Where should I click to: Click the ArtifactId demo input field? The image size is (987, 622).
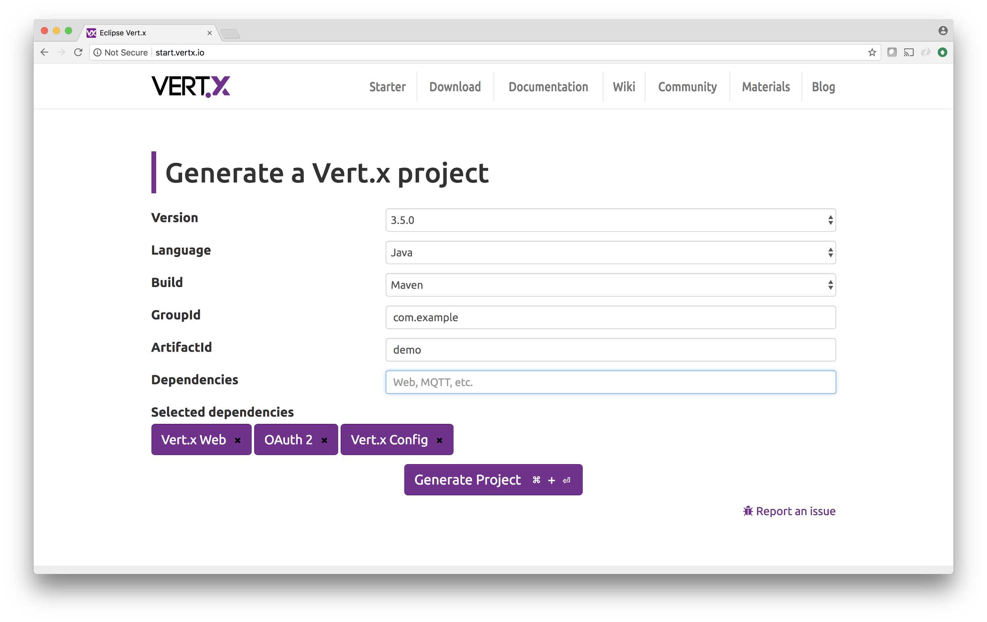coord(611,350)
